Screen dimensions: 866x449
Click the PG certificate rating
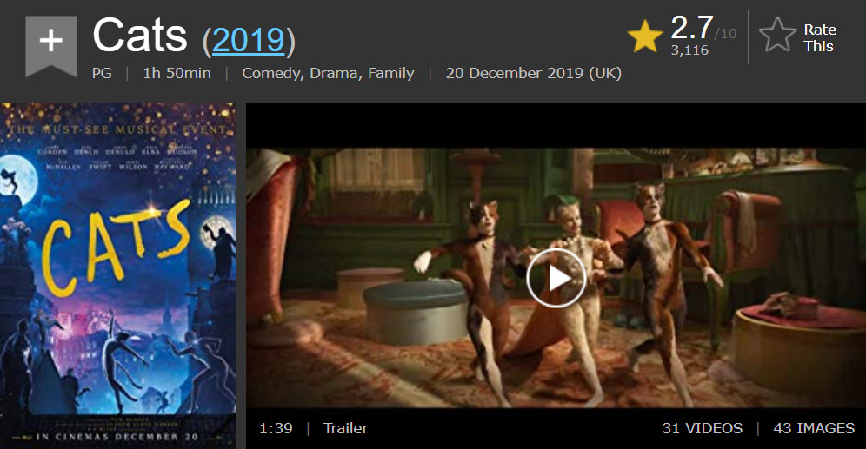(x=102, y=73)
